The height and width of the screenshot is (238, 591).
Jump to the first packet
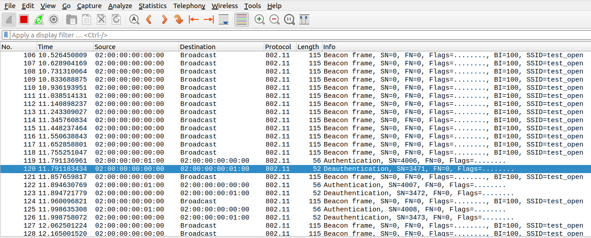click(x=194, y=19)
